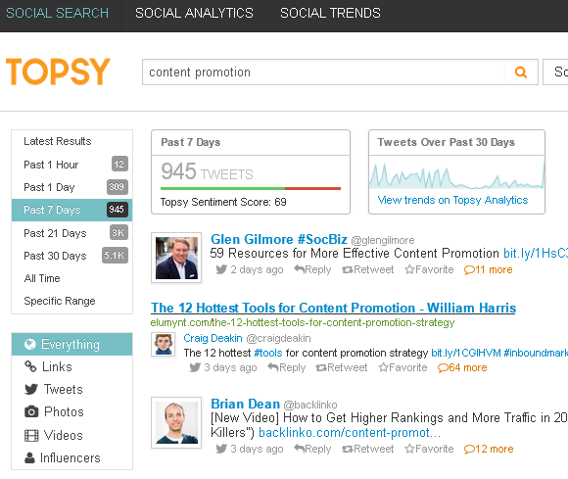
Task: Filter results by Past 1 Hour
Action: click(72, 165)
